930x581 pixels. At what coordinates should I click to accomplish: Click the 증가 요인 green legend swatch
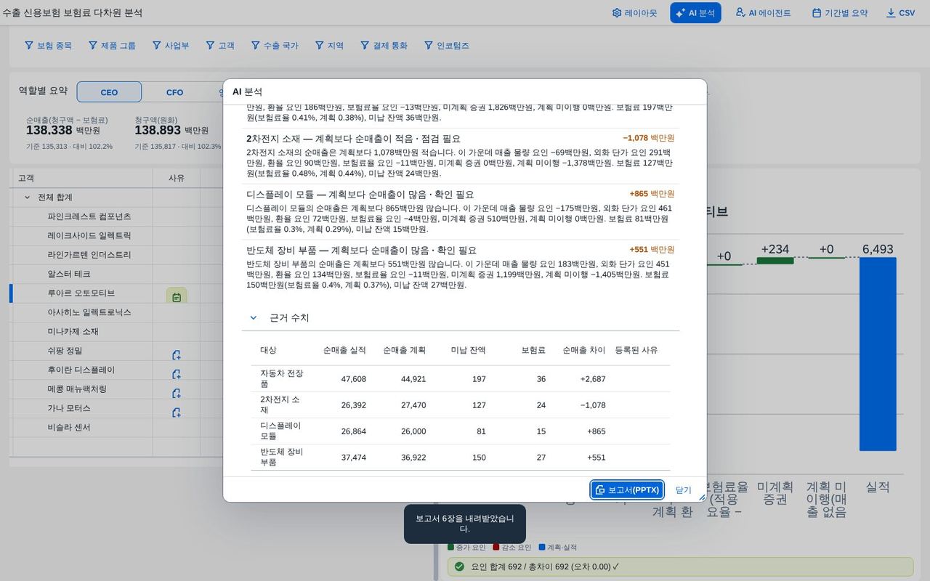450,548
